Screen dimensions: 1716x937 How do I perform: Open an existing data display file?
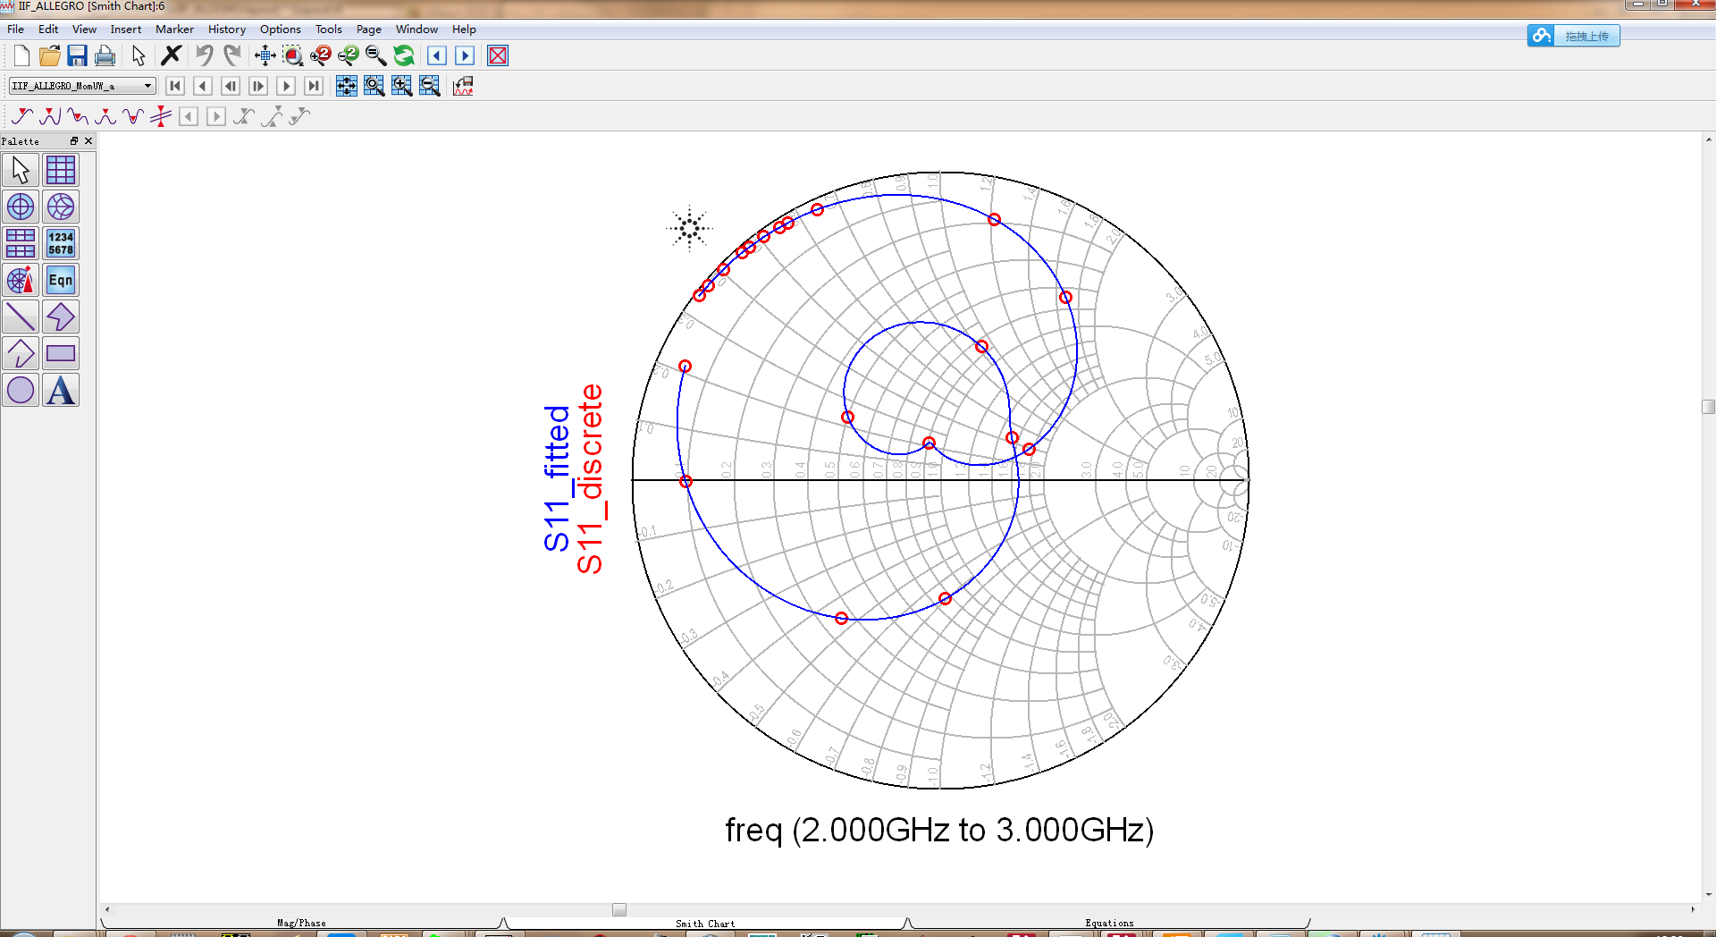coord(49,55)
